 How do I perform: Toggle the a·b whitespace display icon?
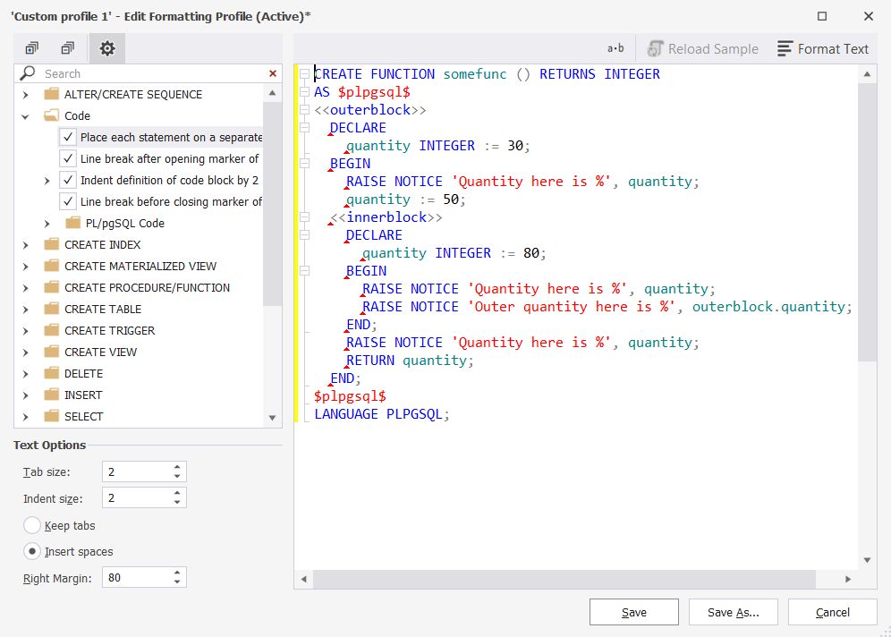click(615, 49)
